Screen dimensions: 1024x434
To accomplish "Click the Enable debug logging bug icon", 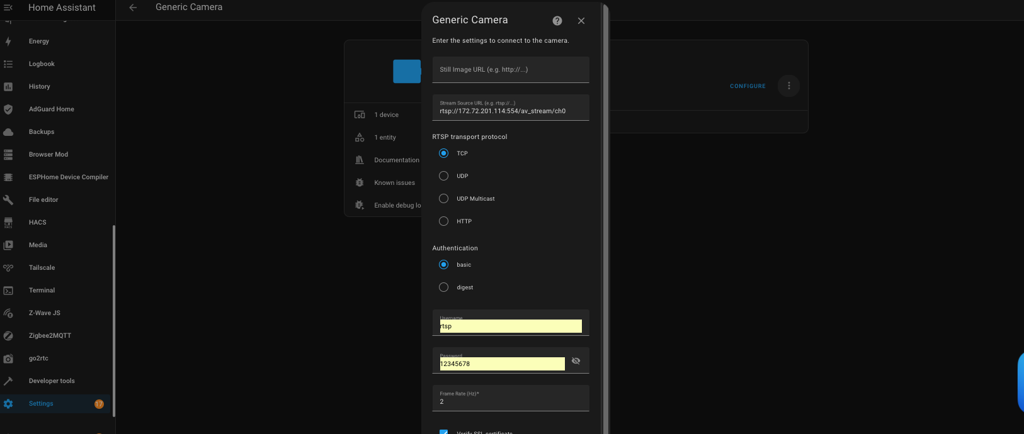I will [360, 205].
